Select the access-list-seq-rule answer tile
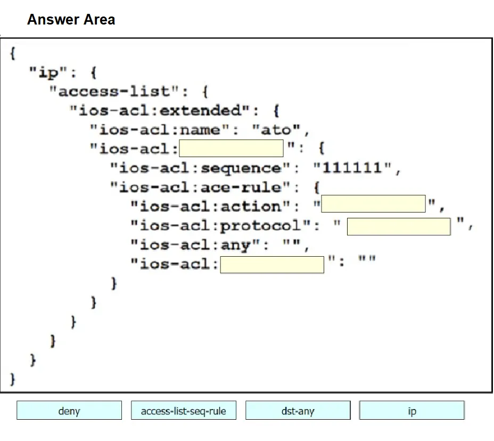 pos(183,410)
